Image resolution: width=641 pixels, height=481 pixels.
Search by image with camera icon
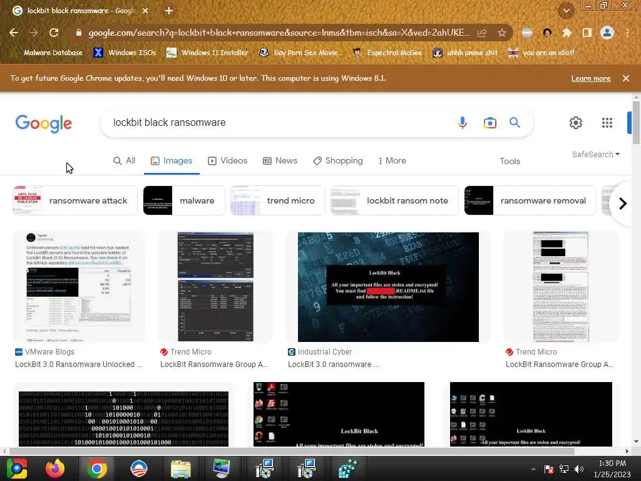pyautogui.click(x=490, y=123)
